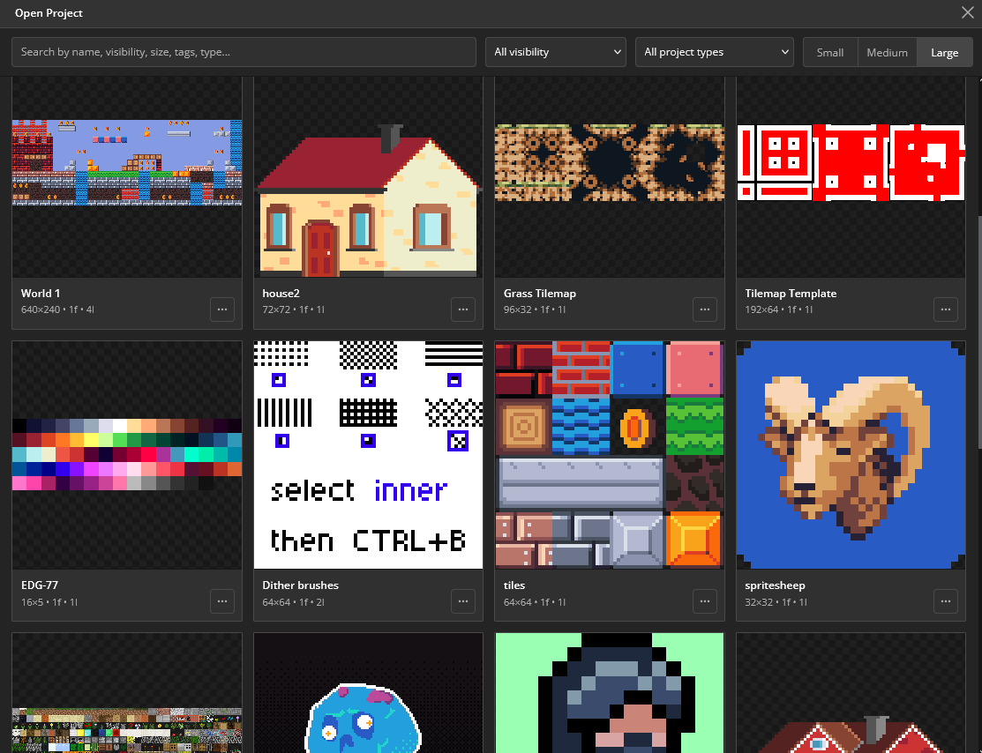Open more options for World 1 project

222,309
